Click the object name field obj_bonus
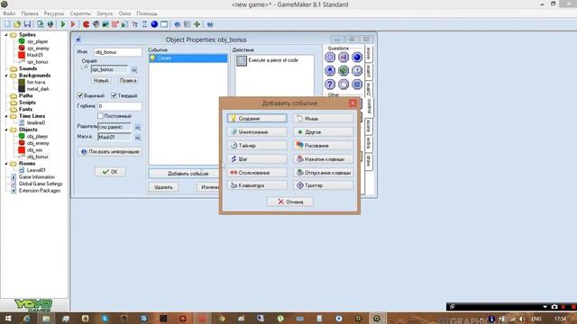Viewport: 577px width, 324px height. pos(118,52)
